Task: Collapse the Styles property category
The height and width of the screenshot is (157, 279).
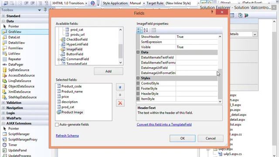Action: 138,78
